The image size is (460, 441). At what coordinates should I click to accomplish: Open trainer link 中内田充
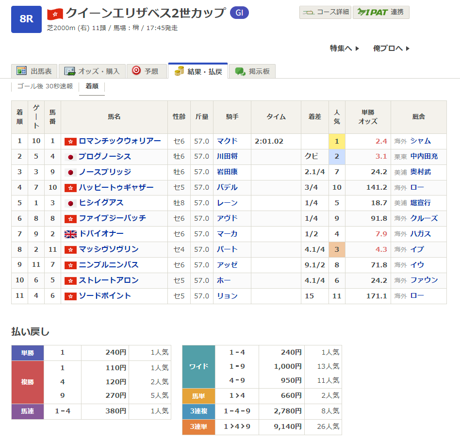tap(424, 157)
